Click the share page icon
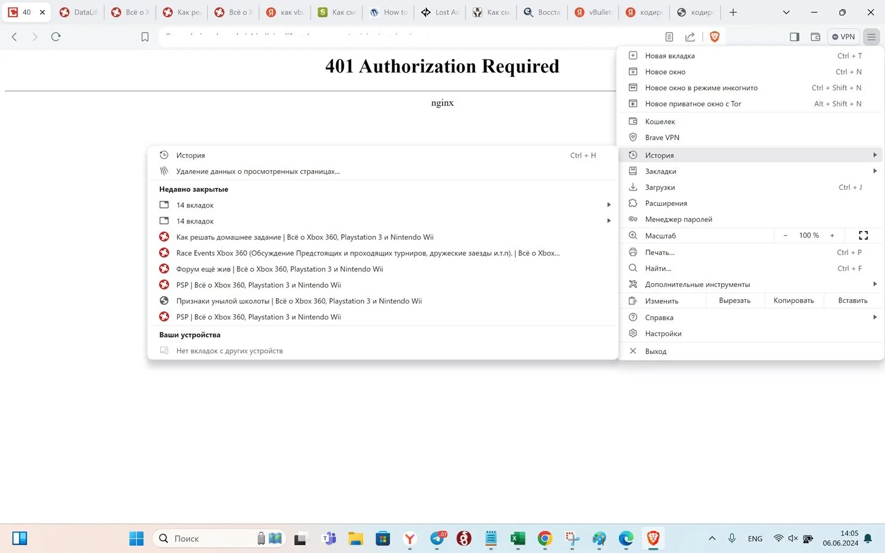This screenshot has width=885, height=553. [x=690, y=37]
